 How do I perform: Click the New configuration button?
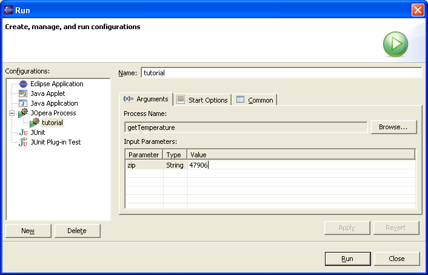tap(28, 231)
